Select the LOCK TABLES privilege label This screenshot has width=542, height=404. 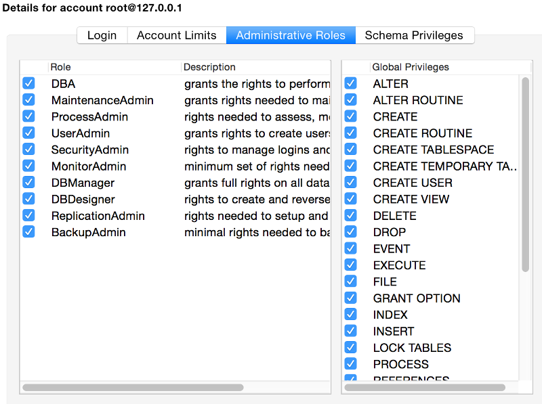(412, 348)
